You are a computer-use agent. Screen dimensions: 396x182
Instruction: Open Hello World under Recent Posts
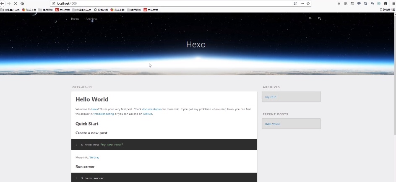tap(272, 124)
